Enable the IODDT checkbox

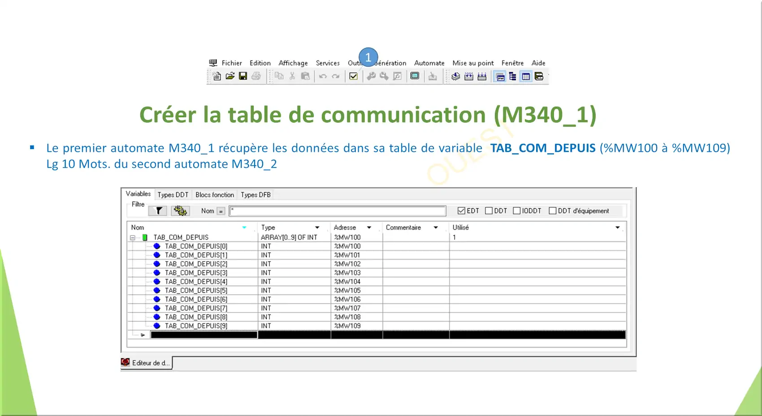point(516,210)
